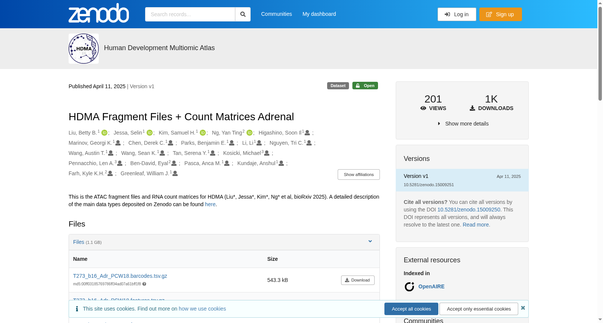The image size is (603, 323).
Task: Click the person icon beside Kosicki, Michael
Action: point(267,153)
